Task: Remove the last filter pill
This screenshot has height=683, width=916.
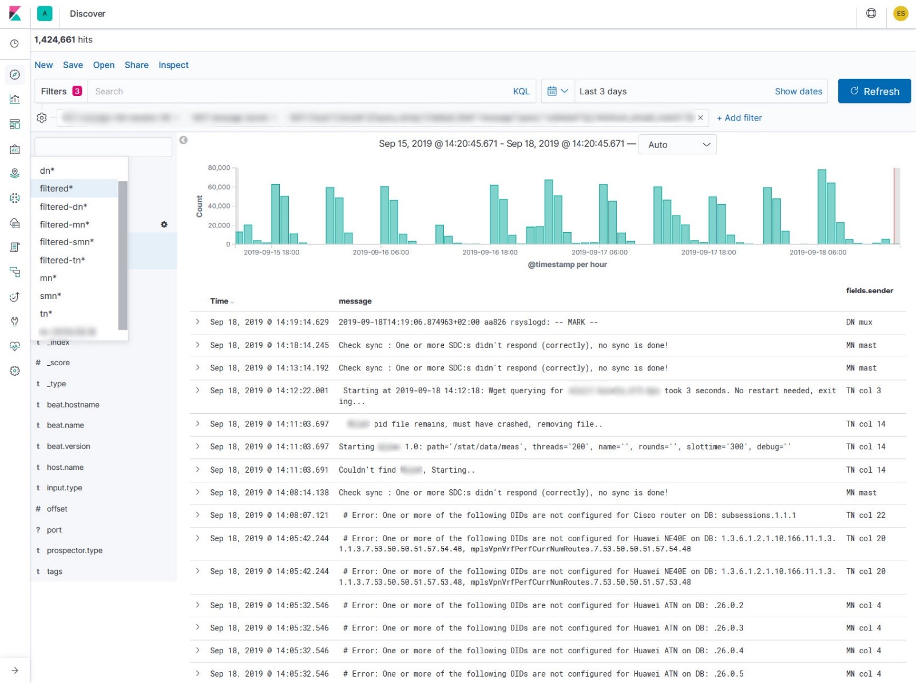Action: click(x=700, y=118)
